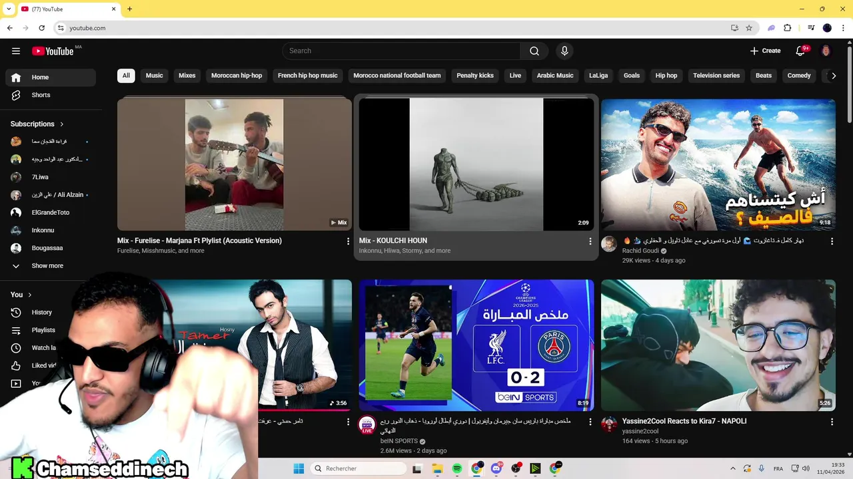The image size is (853, 479).
Task: Open the YouTube account avatar menu
Action: tap(826, 51)
